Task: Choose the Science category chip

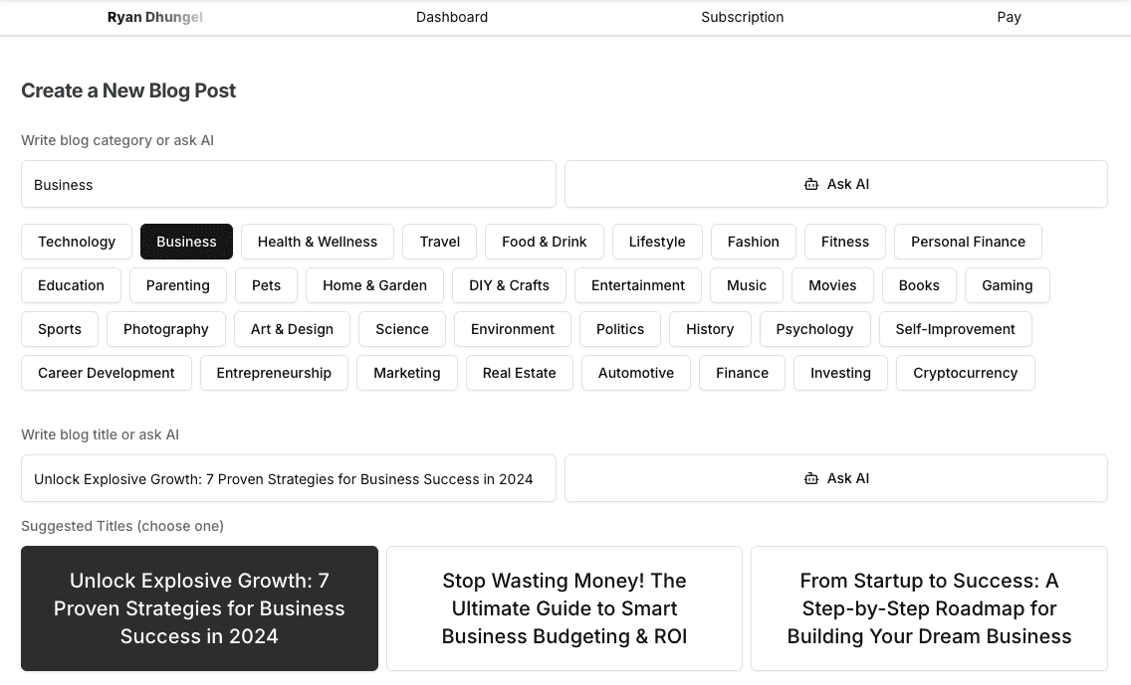Action: pos(402,330)
